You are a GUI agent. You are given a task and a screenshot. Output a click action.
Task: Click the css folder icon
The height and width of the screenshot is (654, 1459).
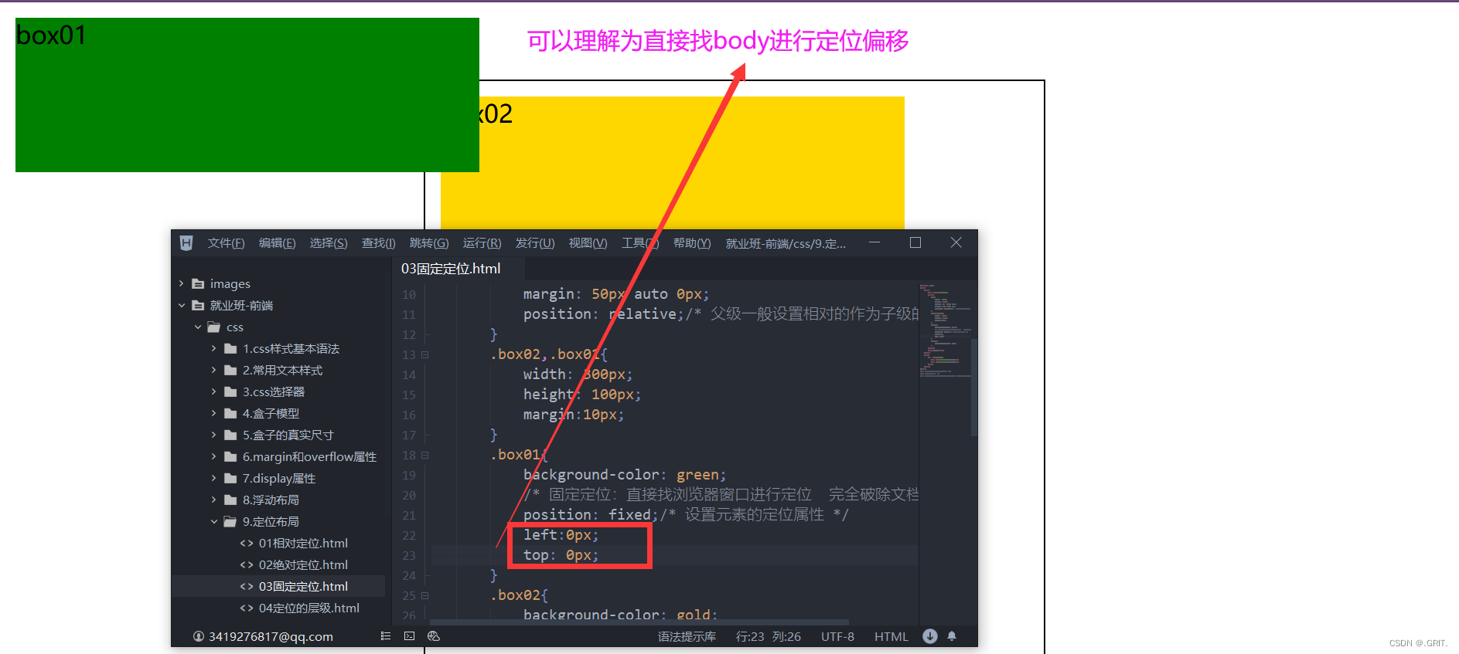click(x=214, y=327)
